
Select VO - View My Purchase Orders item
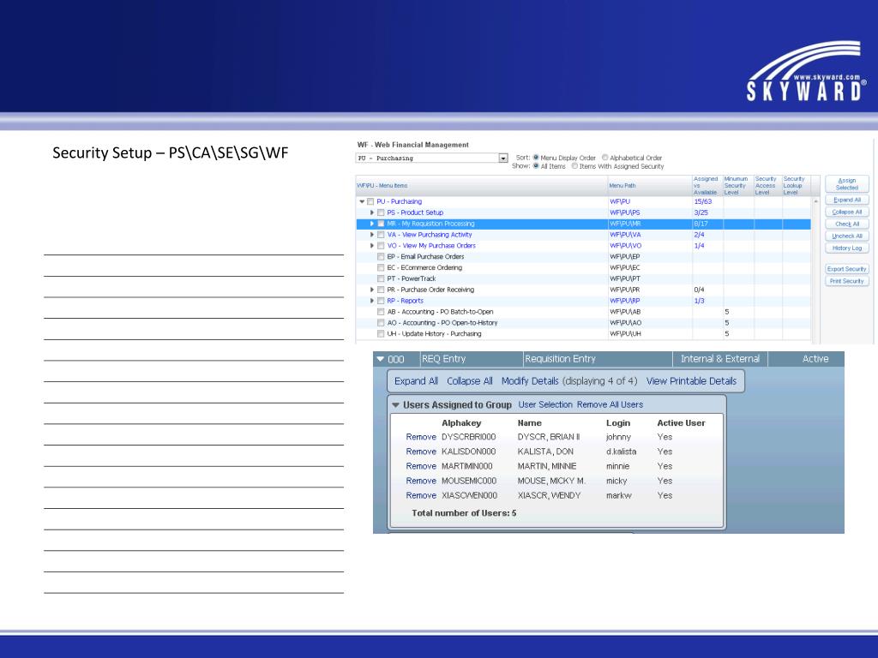pos(431,246)
